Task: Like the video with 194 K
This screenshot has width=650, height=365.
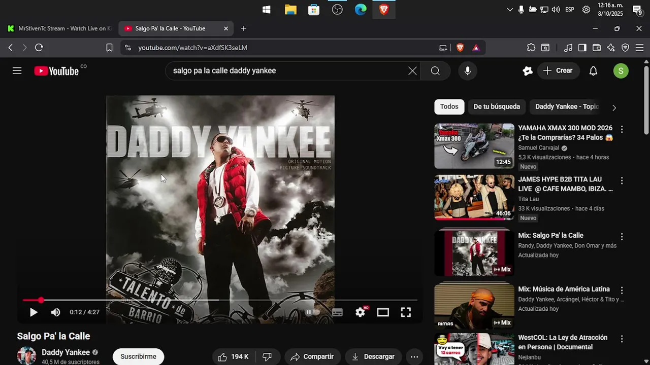Action: click(233, 357)
